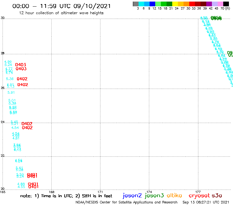Viewport: 233px width, 205px height.
Task: Click the '45' label under the color scale
Action: [216, 8]
